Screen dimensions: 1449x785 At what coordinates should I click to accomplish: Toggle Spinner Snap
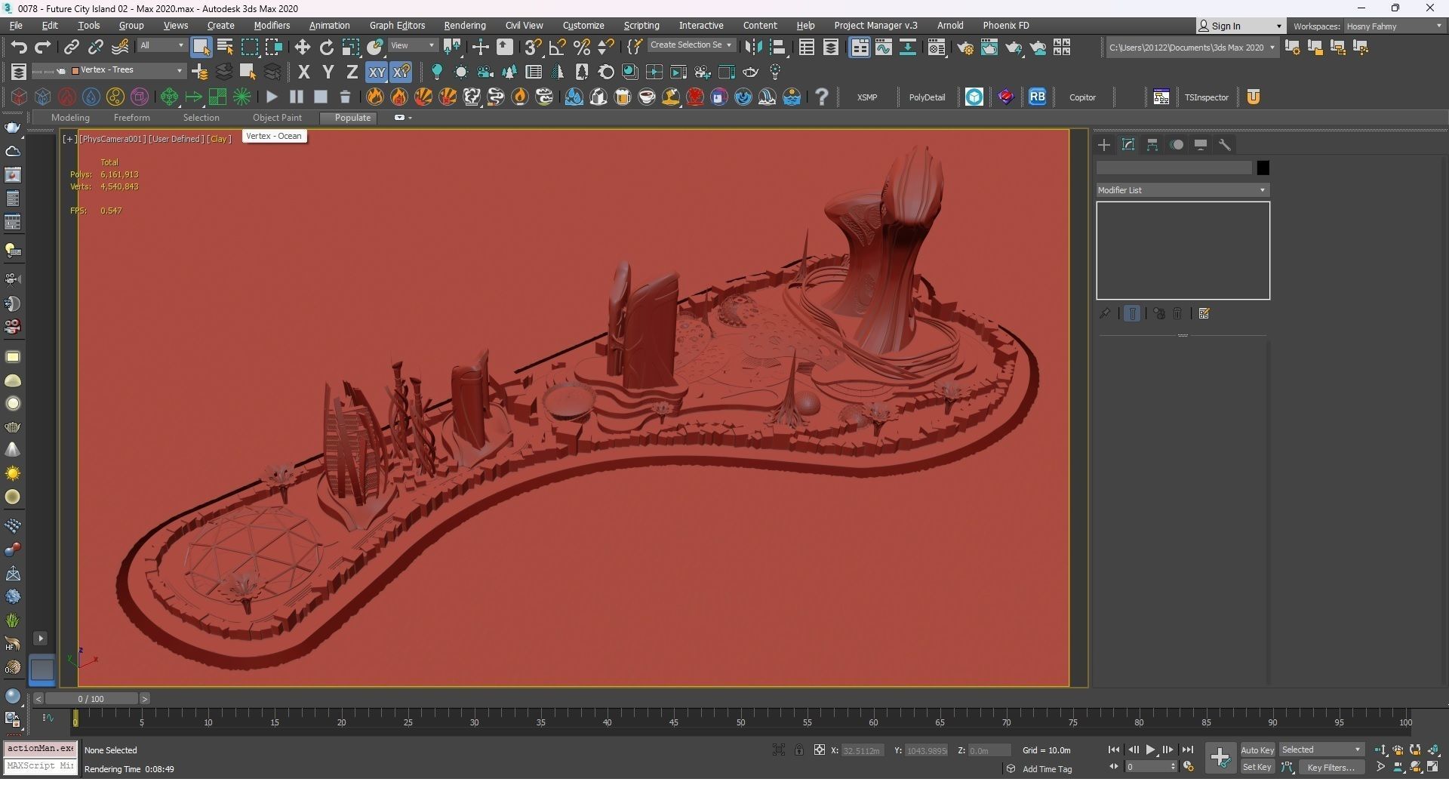coord(605,48)
